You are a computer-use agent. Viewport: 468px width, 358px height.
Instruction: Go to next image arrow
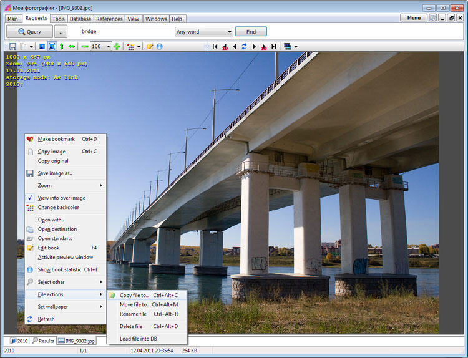(x=254, y=47)
